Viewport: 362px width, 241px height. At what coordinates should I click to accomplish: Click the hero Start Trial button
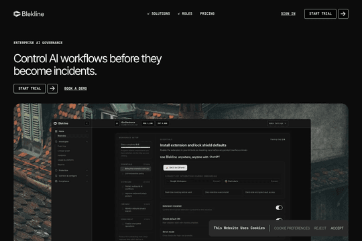[29, 88]
